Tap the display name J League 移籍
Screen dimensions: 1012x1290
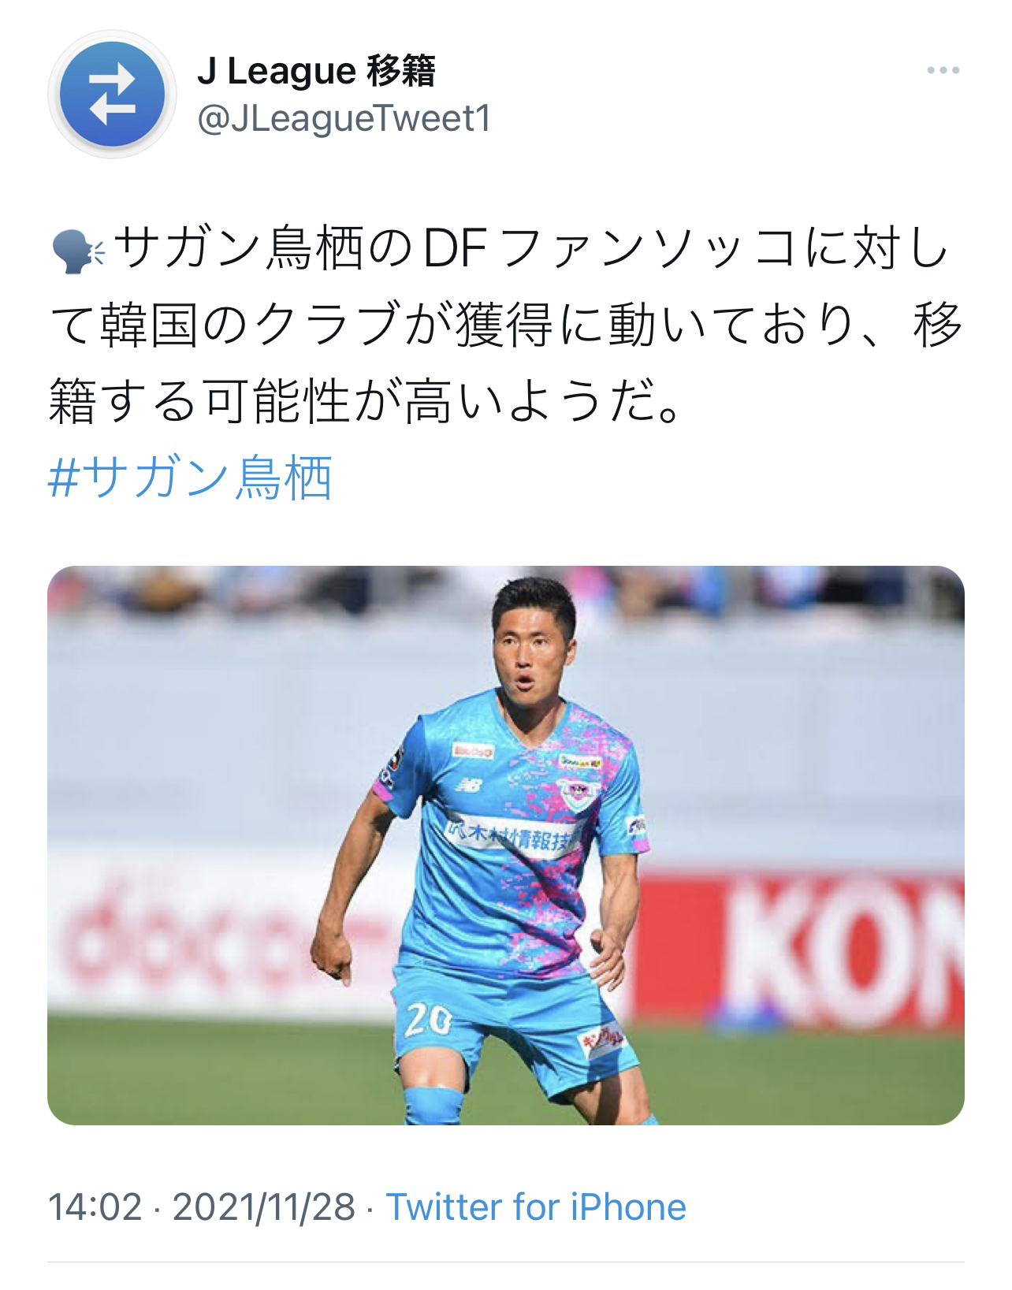(x=316, y=71)
